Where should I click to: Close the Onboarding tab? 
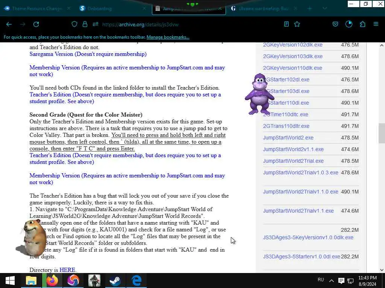tap(144, 9)
